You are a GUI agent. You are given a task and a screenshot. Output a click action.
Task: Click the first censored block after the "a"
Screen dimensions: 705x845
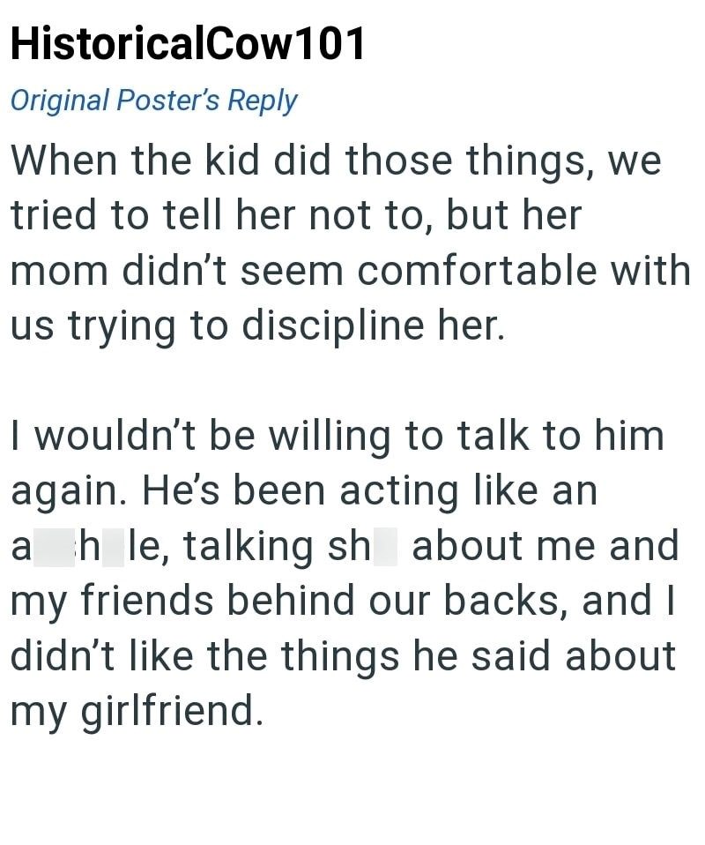tap(55, 545)
